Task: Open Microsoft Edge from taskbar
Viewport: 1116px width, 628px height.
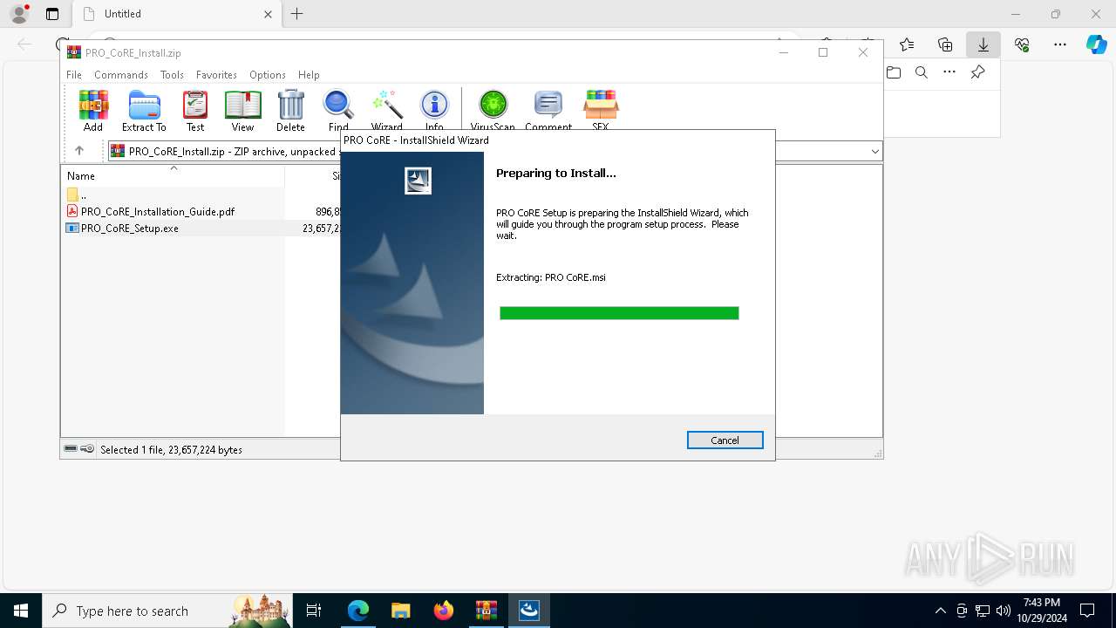Action: click(358, 611)
